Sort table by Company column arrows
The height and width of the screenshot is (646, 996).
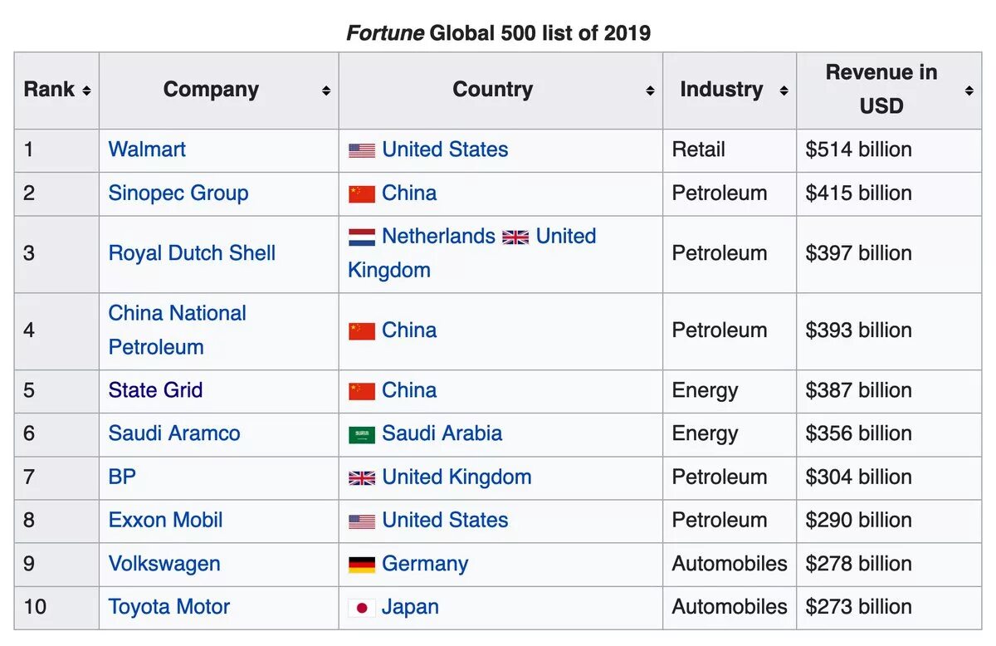click(326, 91)
